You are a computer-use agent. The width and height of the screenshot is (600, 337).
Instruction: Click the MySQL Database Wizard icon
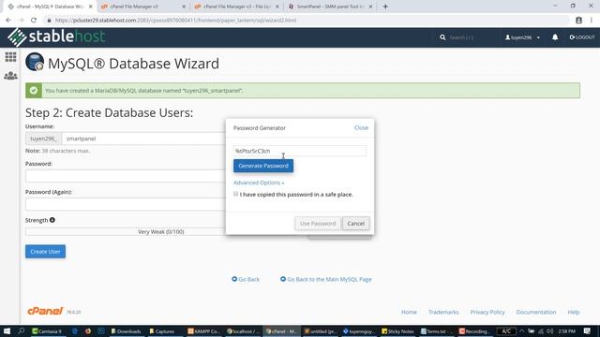coord(35,62)
